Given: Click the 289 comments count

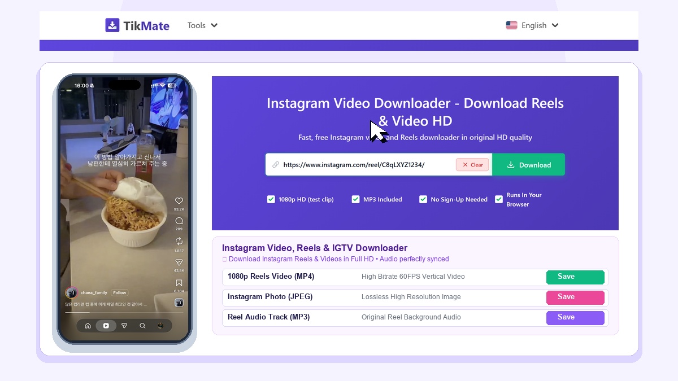Looking at the screenshot, I should tap(179, 229).
